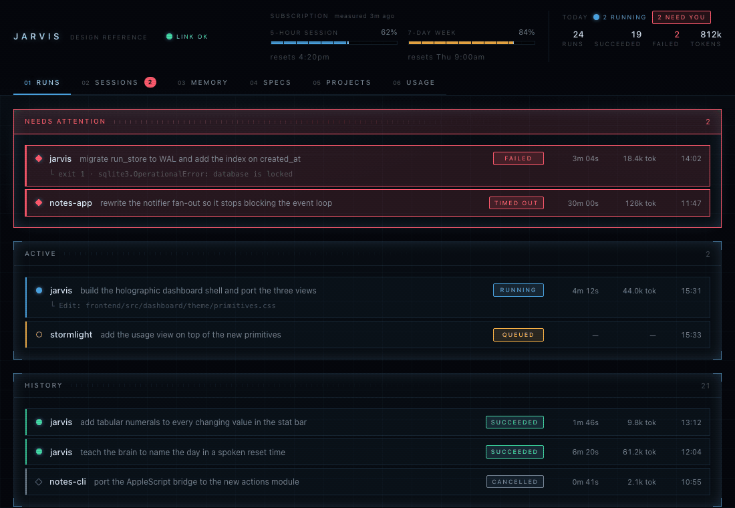Screen dimensions: 735x508
Task: Click the QUEUED status badge
Action: tap(518, 335)
